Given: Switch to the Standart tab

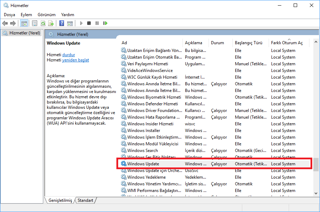Looking at the screenshot, I should pyautogui.click(x=85, y=200).
